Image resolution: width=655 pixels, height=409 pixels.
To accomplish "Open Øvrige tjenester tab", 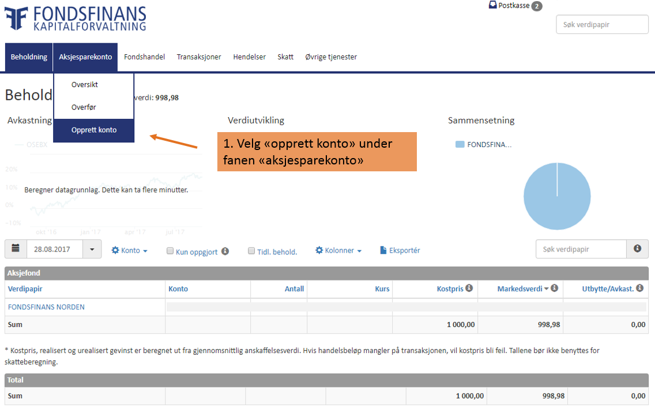I will click(331, 57).
